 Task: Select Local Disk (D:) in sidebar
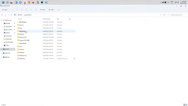click(x=9, y=42)
